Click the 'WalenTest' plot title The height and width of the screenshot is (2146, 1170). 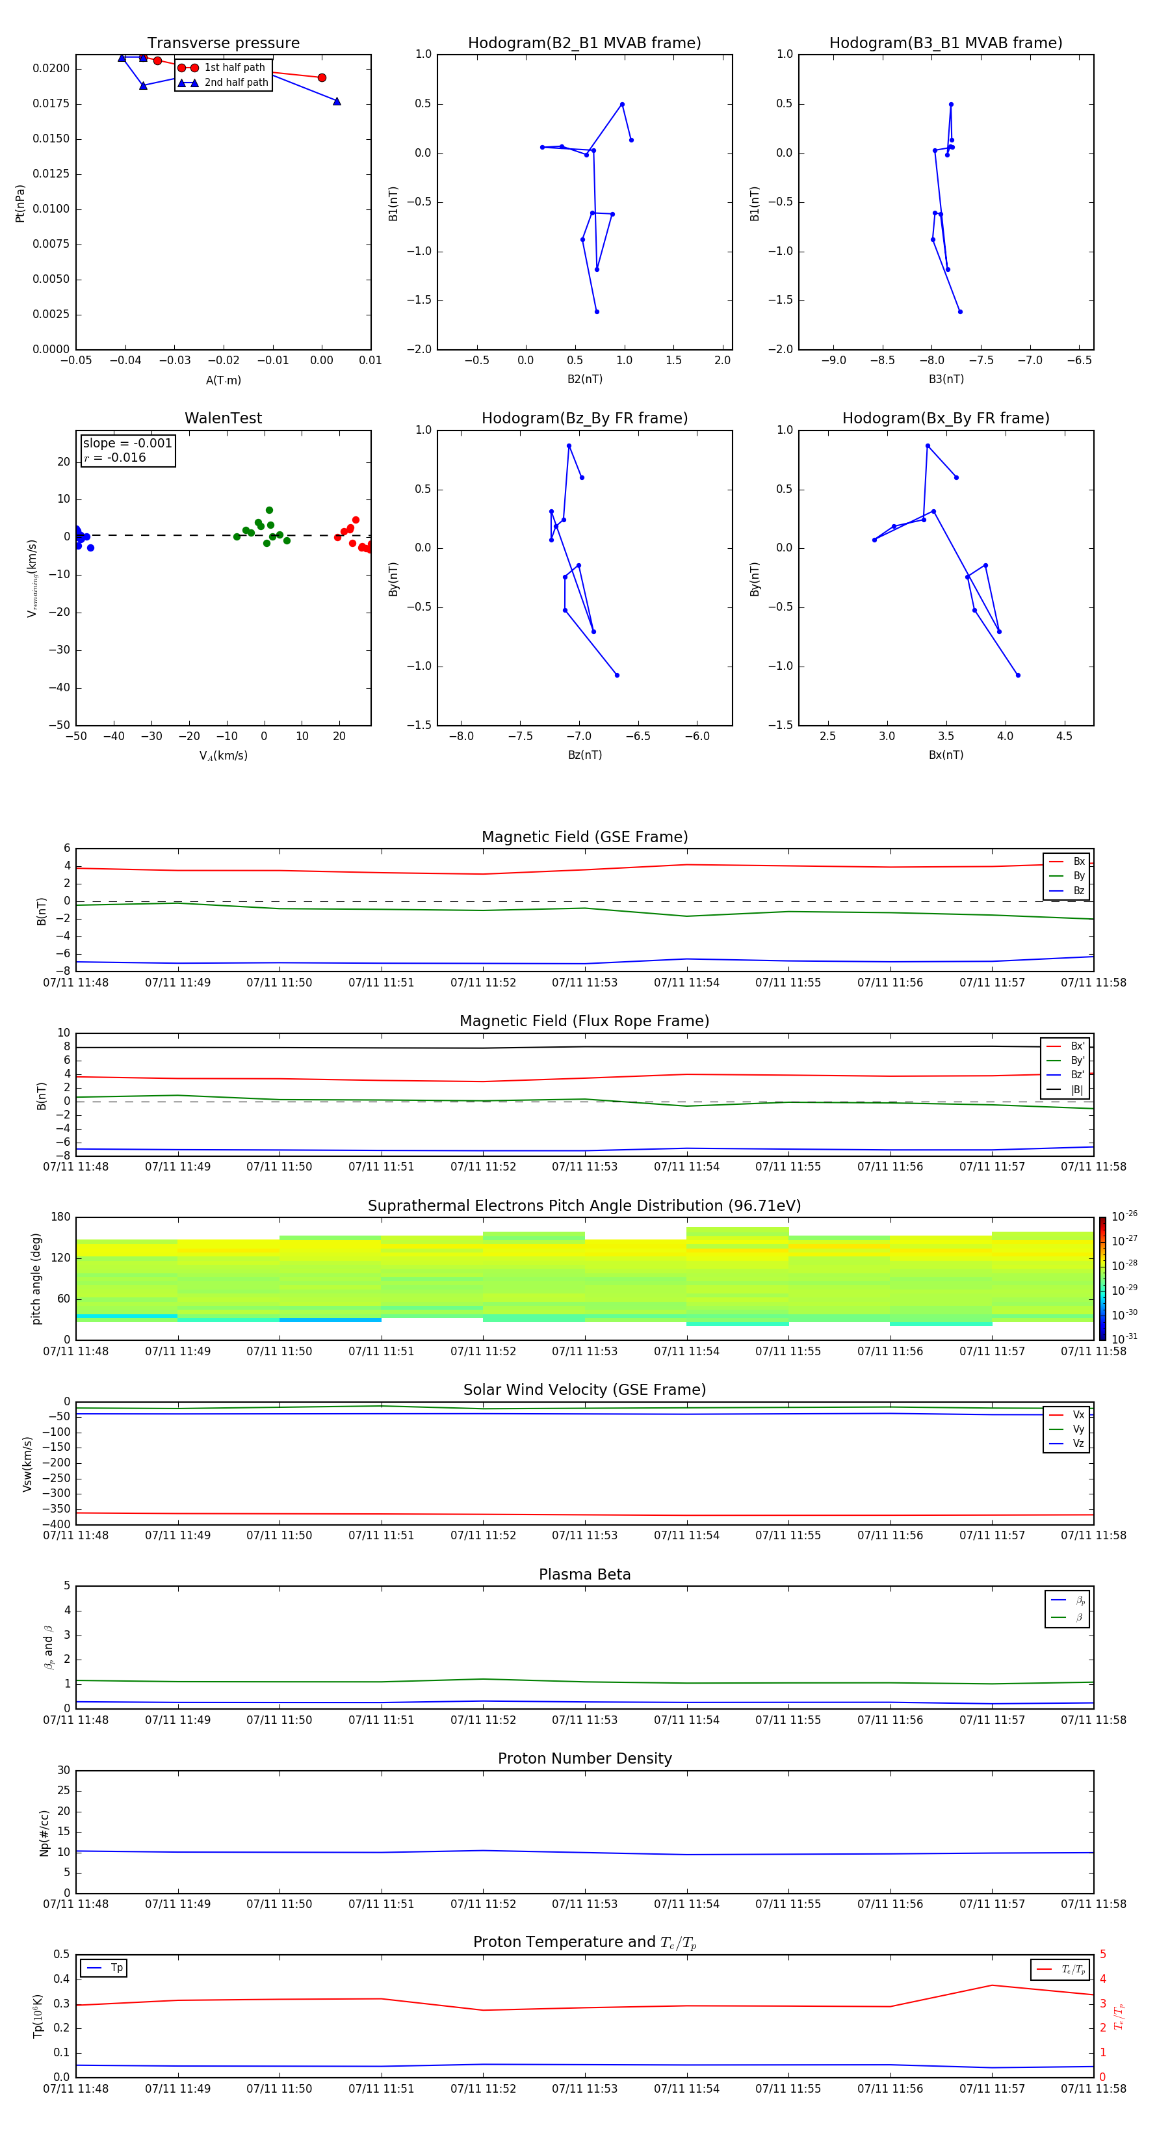click(223, 418)
